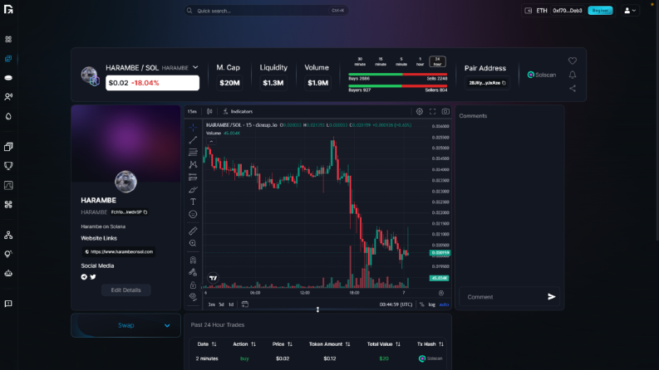The height and width of the screenshot is (370, 659).
Task: Open the emoji sticker tool
Action: (x=193, y=214)
